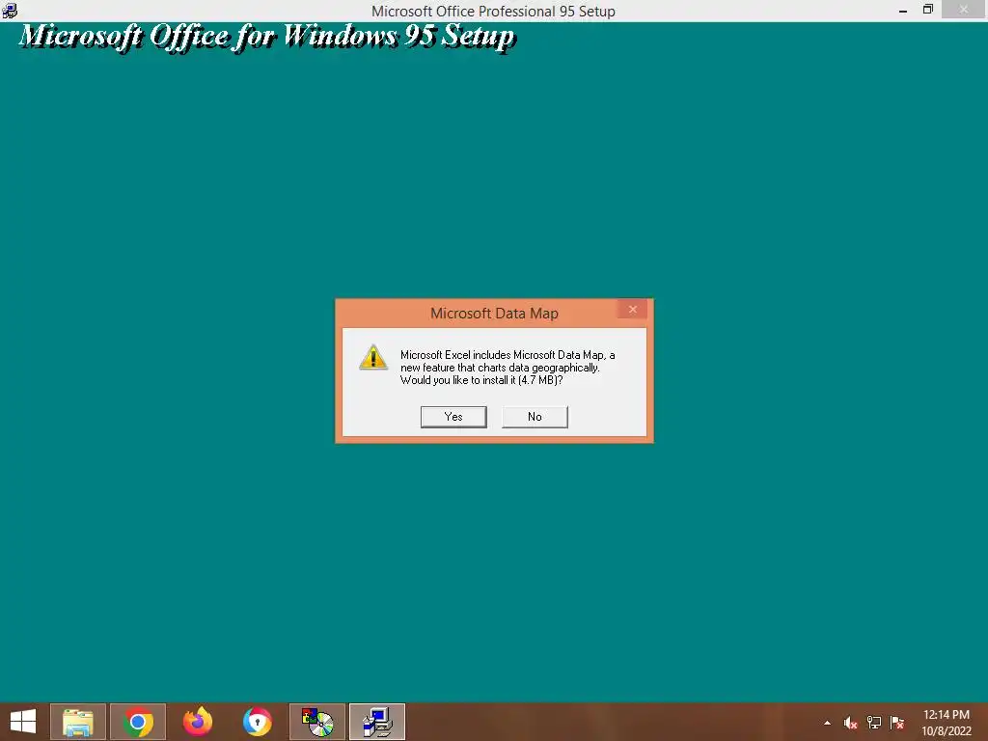988x741 pixels.
Task: Show hidden tray icons arrow
Action: (827, 723)
